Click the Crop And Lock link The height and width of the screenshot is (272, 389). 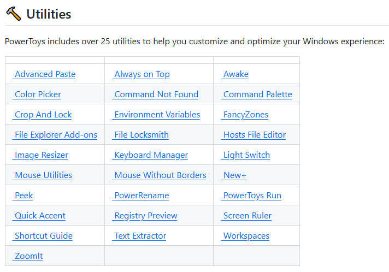pyautogui.click(x=42, y=115)
